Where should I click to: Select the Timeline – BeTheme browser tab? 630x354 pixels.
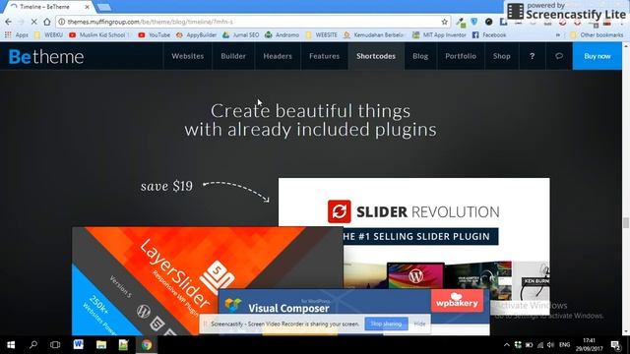(48, 7)
